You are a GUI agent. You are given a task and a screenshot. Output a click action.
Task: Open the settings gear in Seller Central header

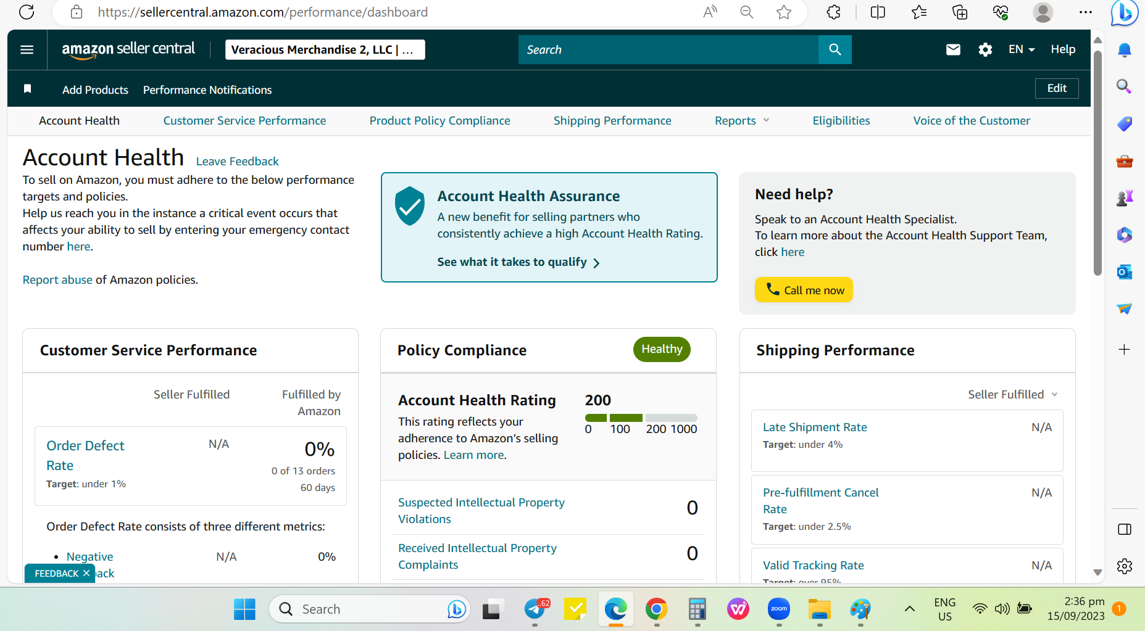985,50
